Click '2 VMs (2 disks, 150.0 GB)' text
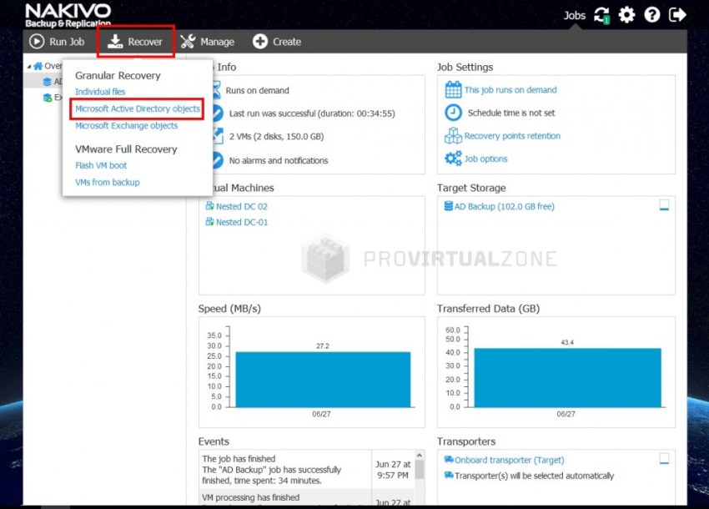The width and height of the screenshot is (709, 509). point(276,137)
